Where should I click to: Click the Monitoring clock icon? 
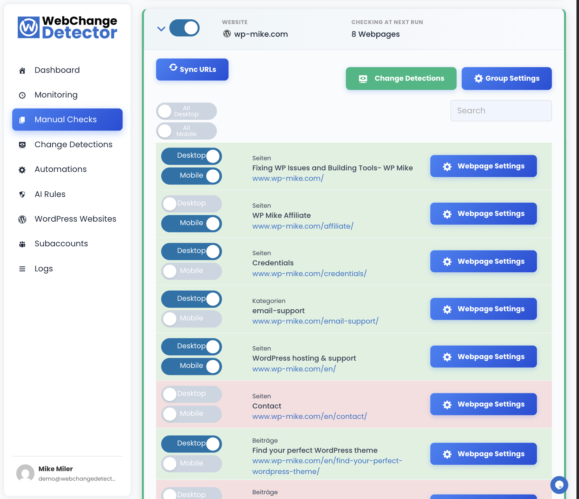coord(22,95)
